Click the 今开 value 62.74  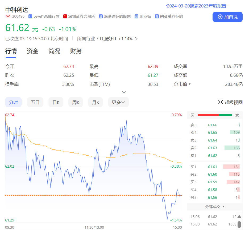click(69, 66)
